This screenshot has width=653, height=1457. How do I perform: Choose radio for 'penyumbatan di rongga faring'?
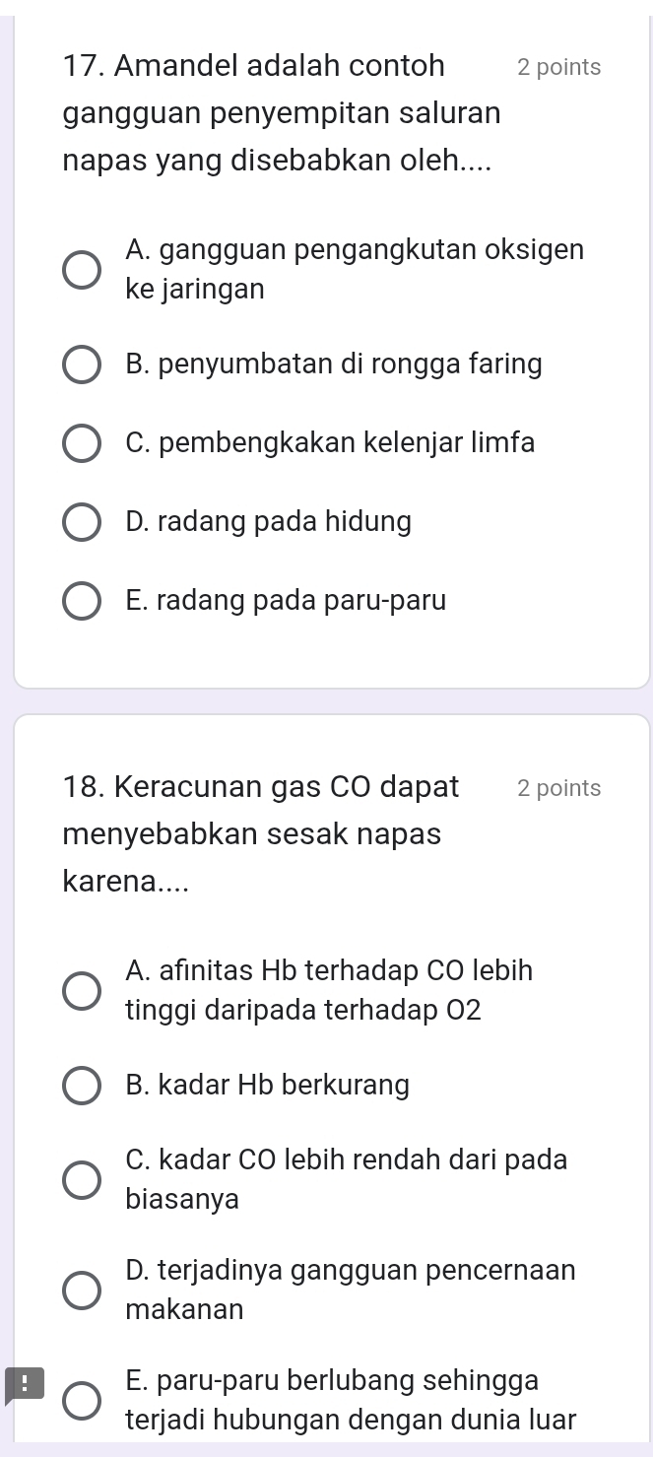point(82,365)
